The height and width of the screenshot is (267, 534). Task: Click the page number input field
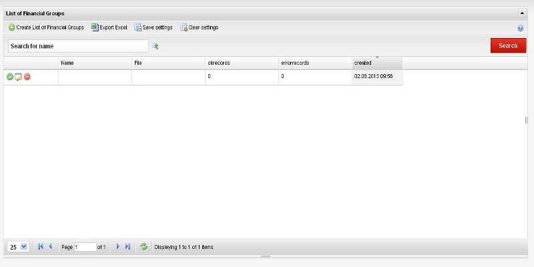point(85,247)
